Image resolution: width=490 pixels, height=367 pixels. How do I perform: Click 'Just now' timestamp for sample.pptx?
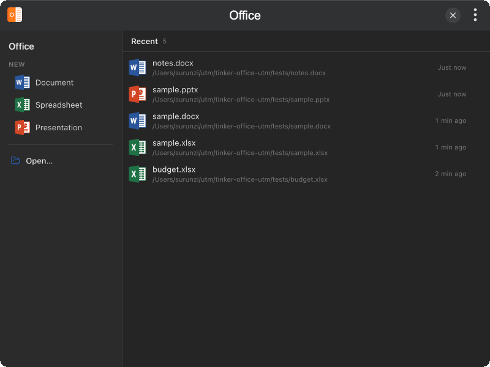[452, 94]
